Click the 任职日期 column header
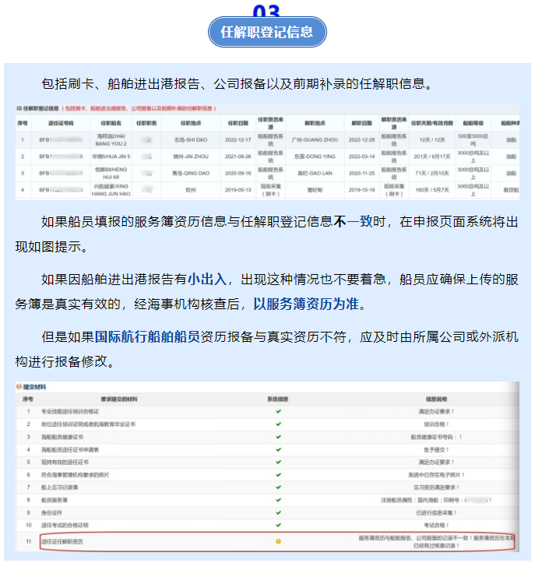Screen dimensions: 535x563 coord(238,123)
